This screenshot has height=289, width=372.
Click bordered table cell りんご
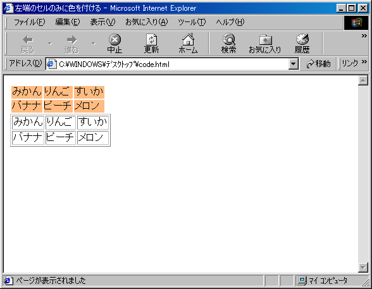pos(61,122)
